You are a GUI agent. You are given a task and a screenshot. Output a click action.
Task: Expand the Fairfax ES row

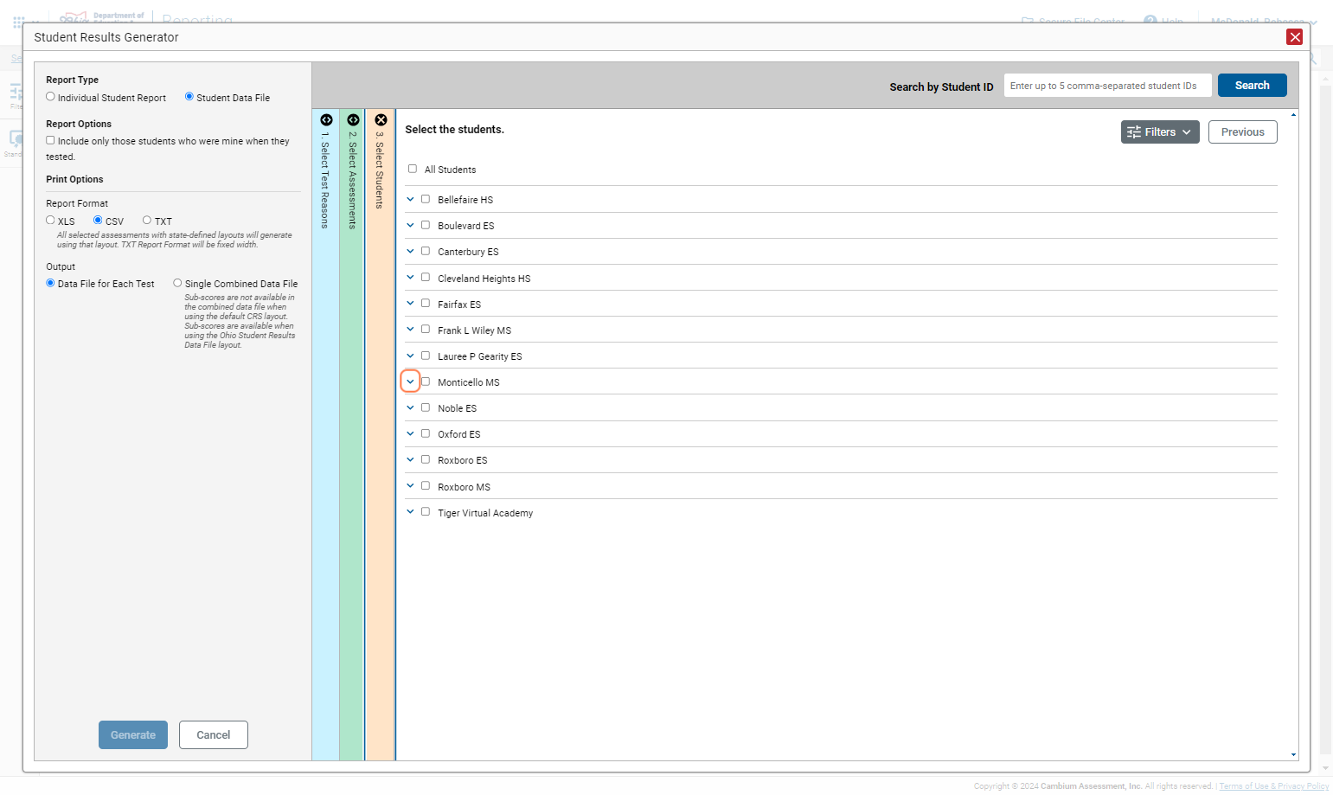[x=410, y=304]
